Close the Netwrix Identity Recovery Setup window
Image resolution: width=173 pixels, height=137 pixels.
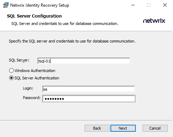point(165,5)
